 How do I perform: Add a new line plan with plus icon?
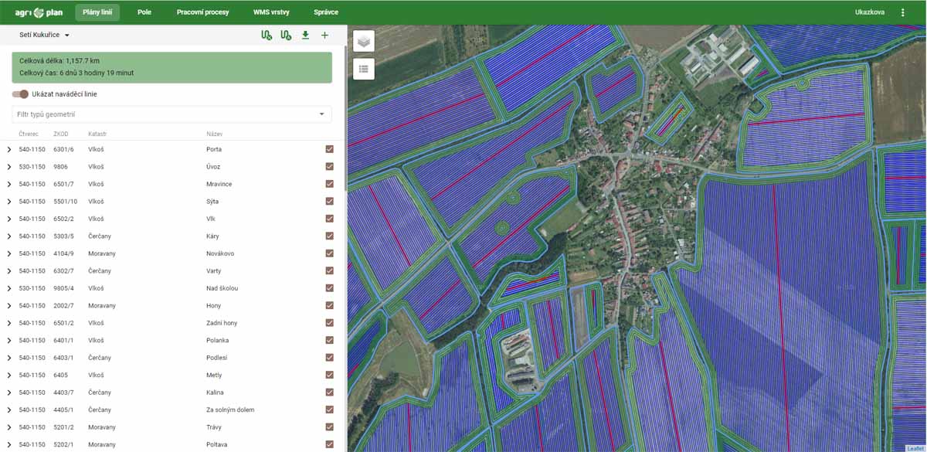(324, 36)
